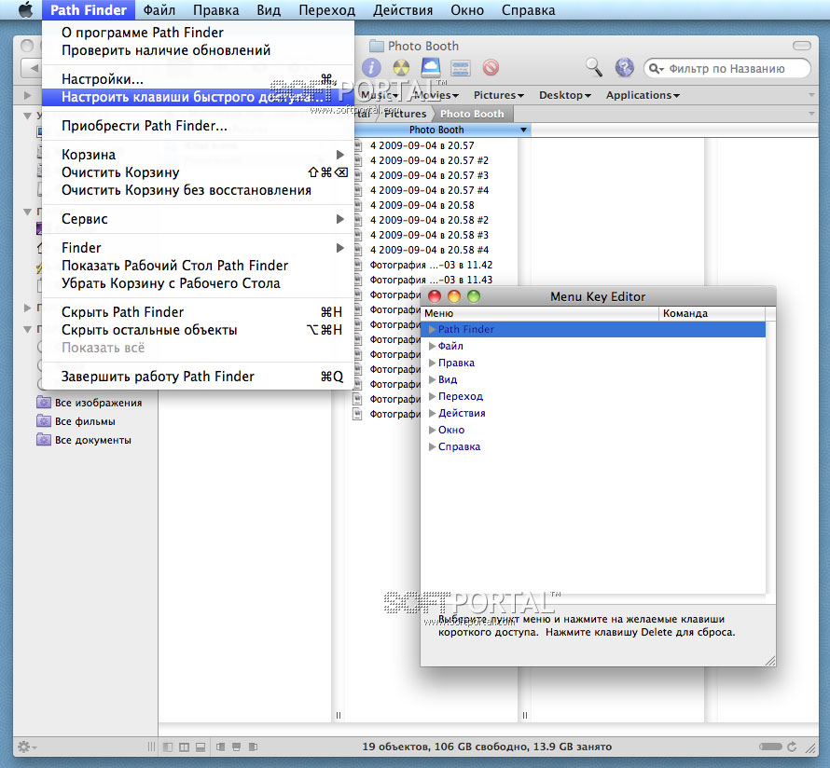
Task: Expand Path Finder row in Menu Key Editor
Action: pyautogui.click(x=432, y=329)
